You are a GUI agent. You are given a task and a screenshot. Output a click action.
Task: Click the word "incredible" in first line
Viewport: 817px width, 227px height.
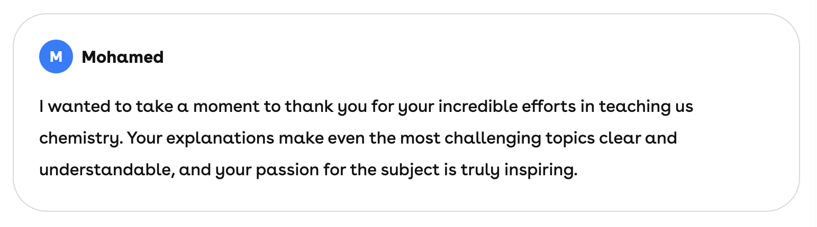(469, 107)
